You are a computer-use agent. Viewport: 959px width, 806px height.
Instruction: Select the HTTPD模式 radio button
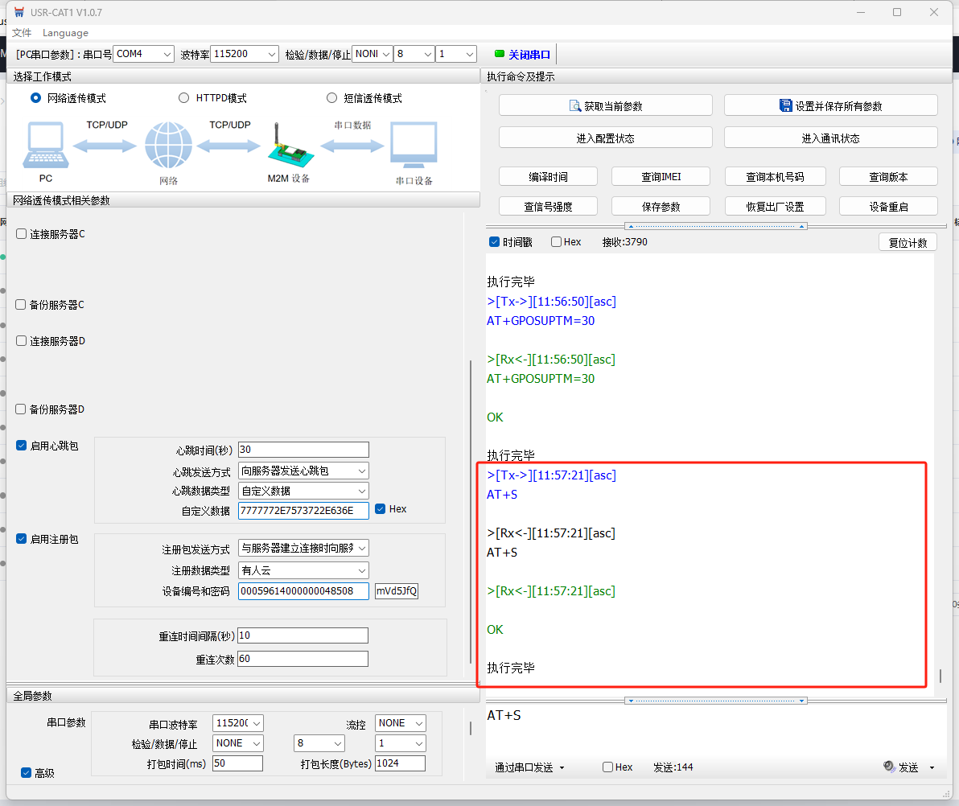(x=184, y=98)
